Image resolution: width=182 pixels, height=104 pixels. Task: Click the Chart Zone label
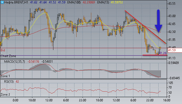pyautogui.click(x=8, y=56)
